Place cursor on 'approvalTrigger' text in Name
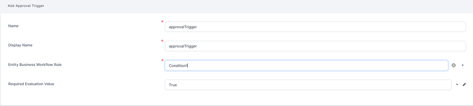 click(183, 27)
